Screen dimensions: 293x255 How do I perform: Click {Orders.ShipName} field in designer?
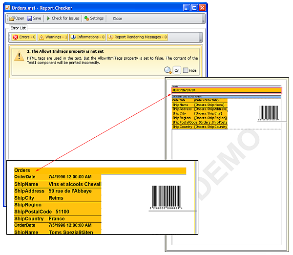[x=209, y=105]
